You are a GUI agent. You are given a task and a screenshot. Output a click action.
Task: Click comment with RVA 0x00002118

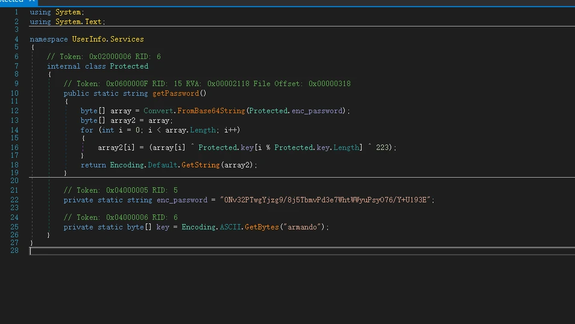click(207, 84)
